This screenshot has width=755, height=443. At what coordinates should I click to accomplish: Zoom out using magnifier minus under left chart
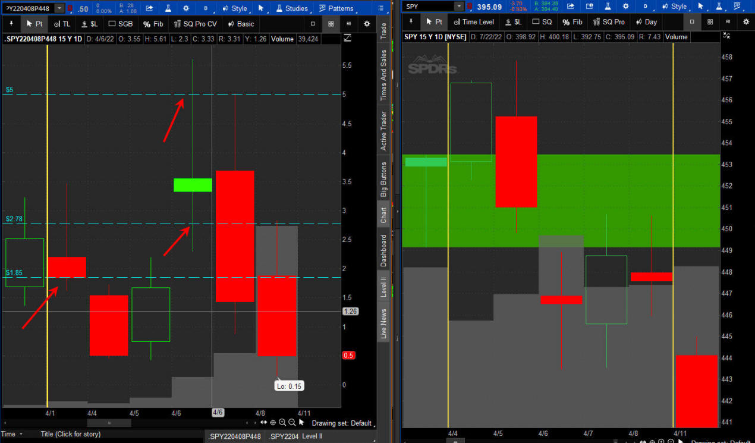292,423
